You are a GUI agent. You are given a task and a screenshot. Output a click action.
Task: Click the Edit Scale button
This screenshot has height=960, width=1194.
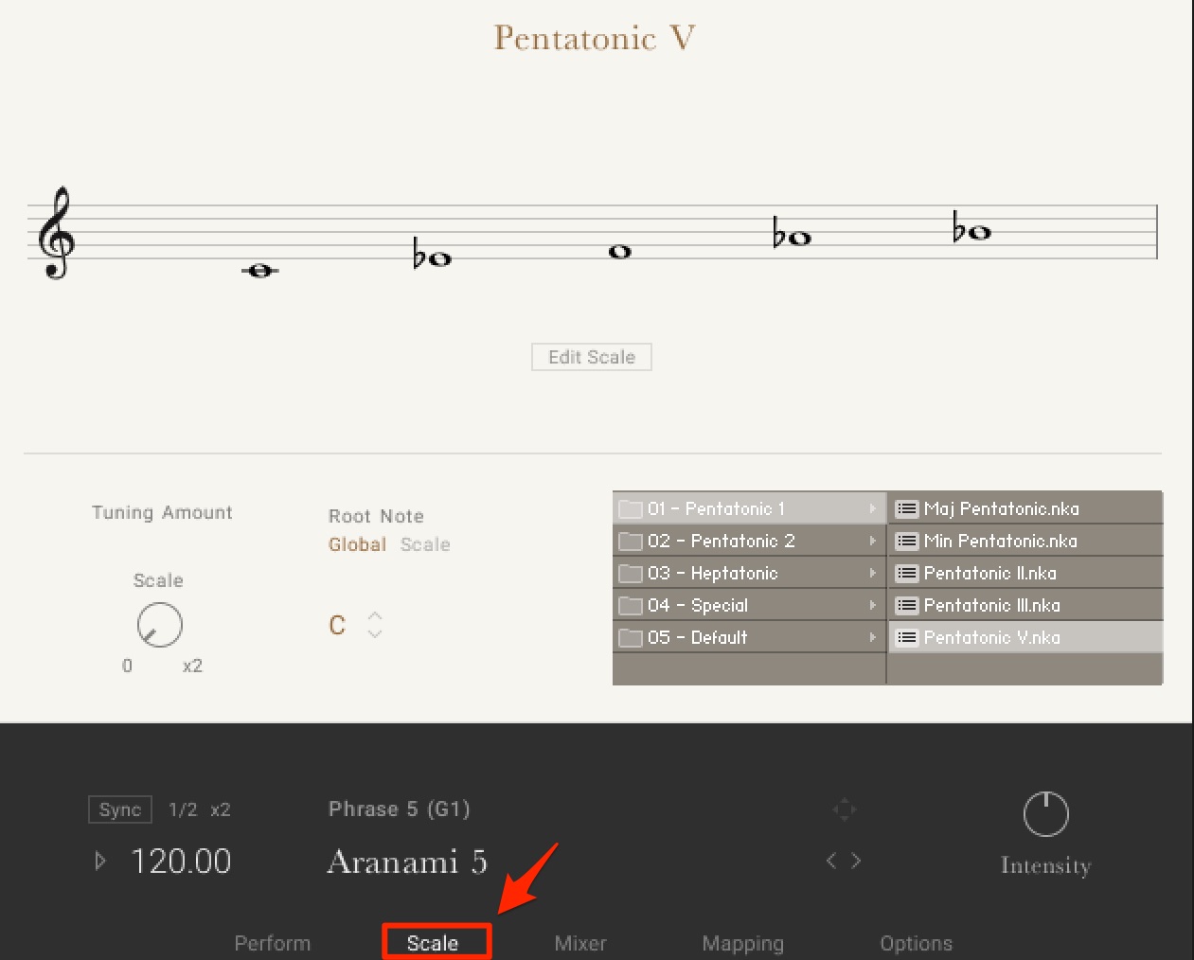coord(592,357)
